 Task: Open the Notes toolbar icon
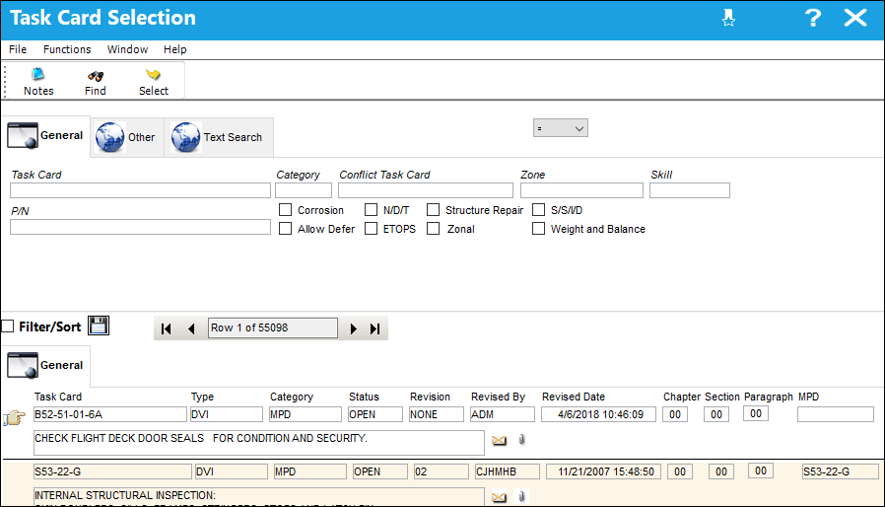[38, 74]
